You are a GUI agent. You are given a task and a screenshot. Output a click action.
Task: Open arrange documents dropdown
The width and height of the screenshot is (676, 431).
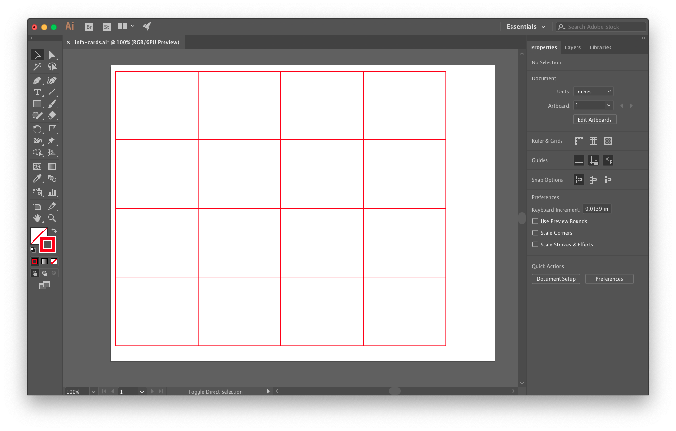tap(126, 26)
